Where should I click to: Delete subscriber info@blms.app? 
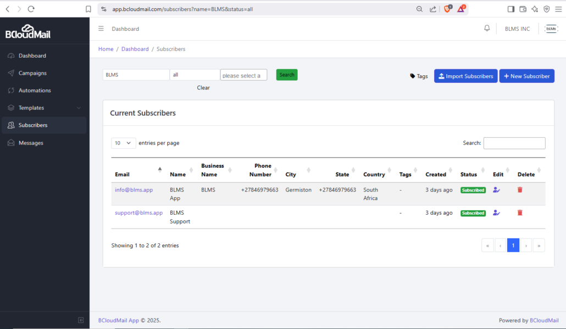point(520,189)
